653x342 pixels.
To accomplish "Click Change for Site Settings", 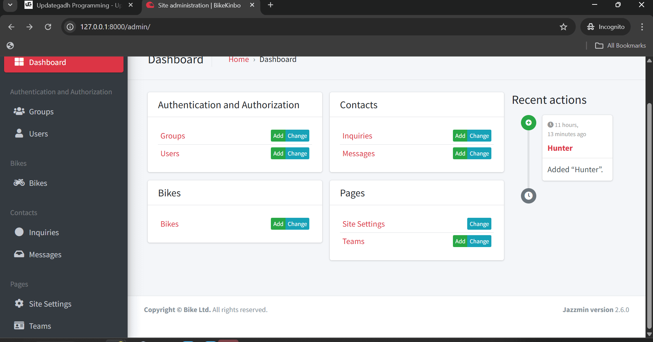I will tap(479, 224).
